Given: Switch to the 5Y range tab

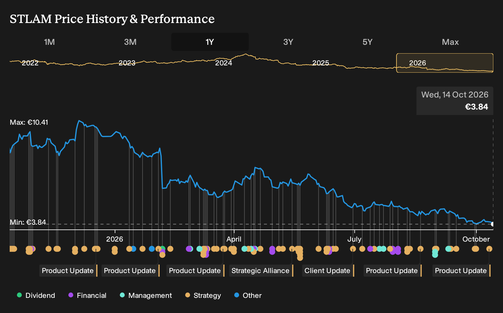Looking at the screenshot, I should coord(367,42).
